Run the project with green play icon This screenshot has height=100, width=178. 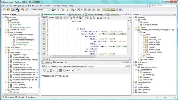68,10
